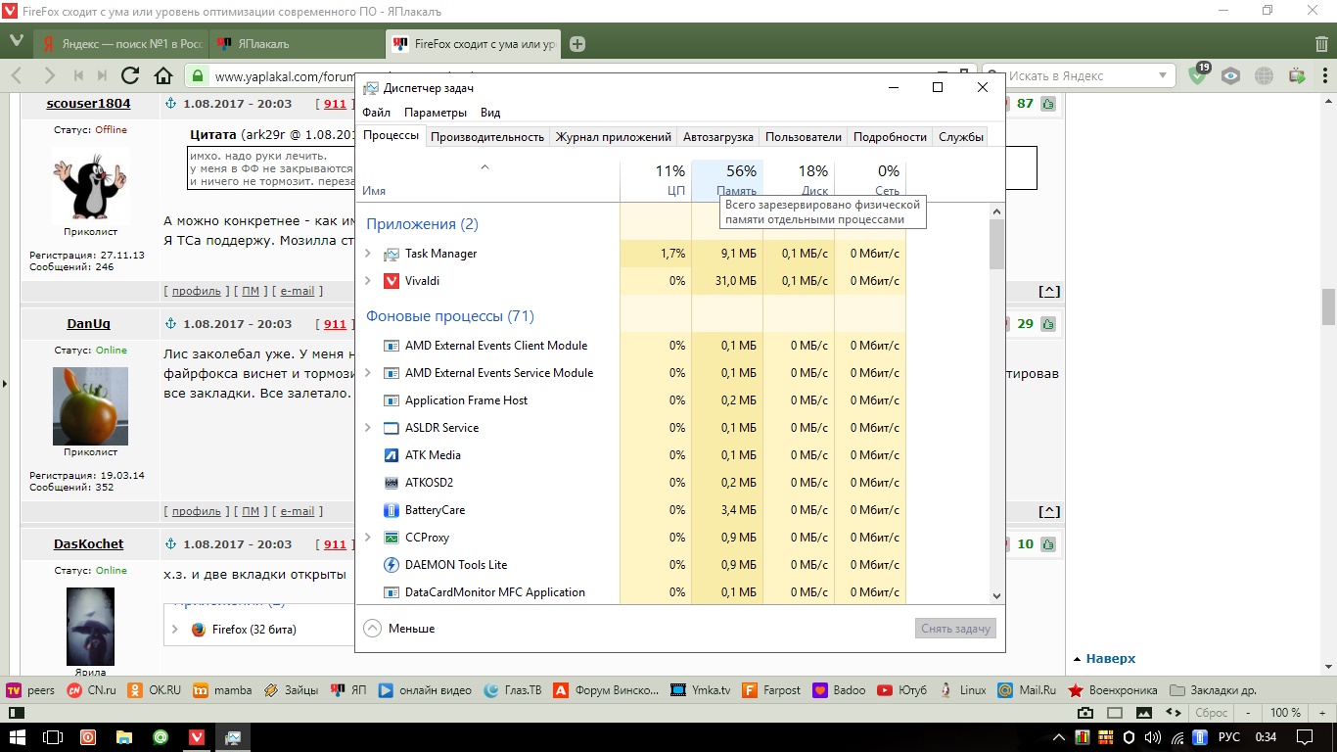
Task: Open the page capture camera tool
Action: [x=1085, y=713]
